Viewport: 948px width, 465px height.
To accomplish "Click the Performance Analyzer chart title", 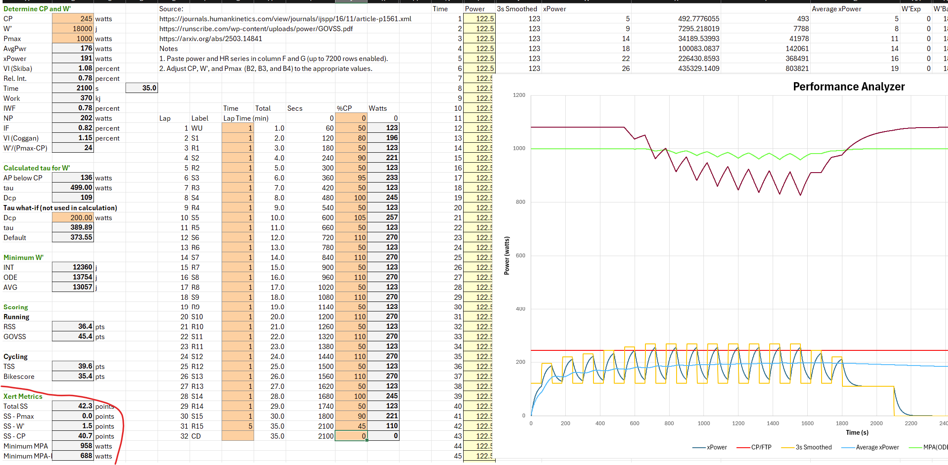I will click(848, 87).
